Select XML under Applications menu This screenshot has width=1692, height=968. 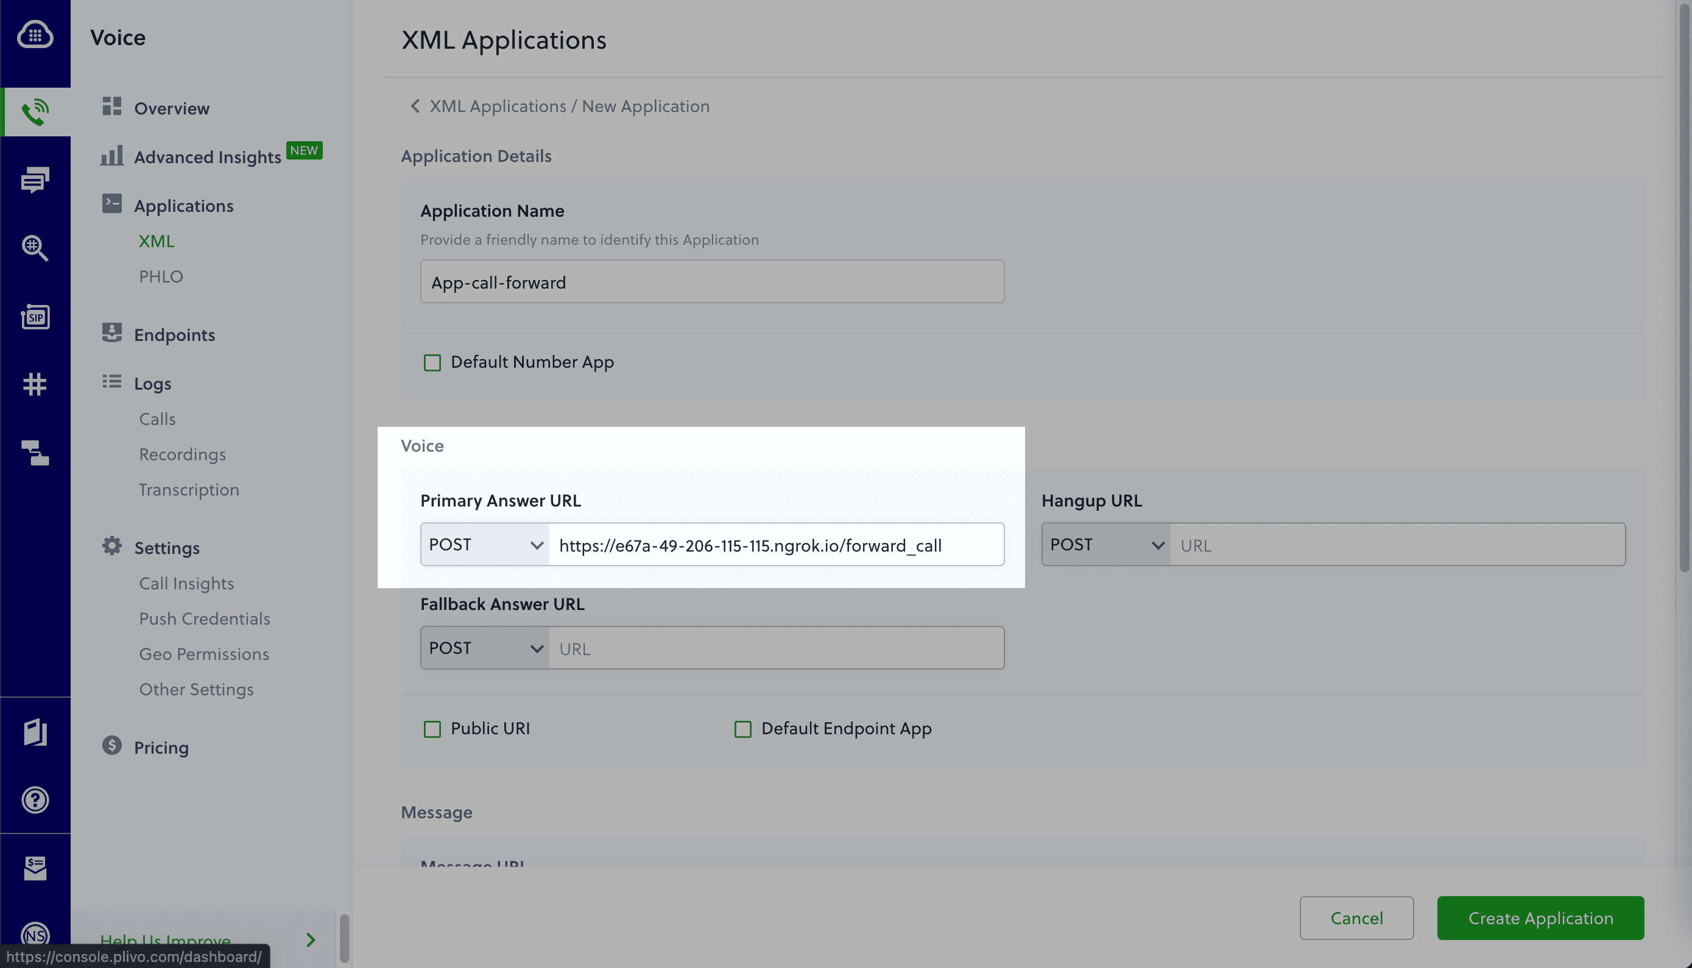tap(156, 242)
